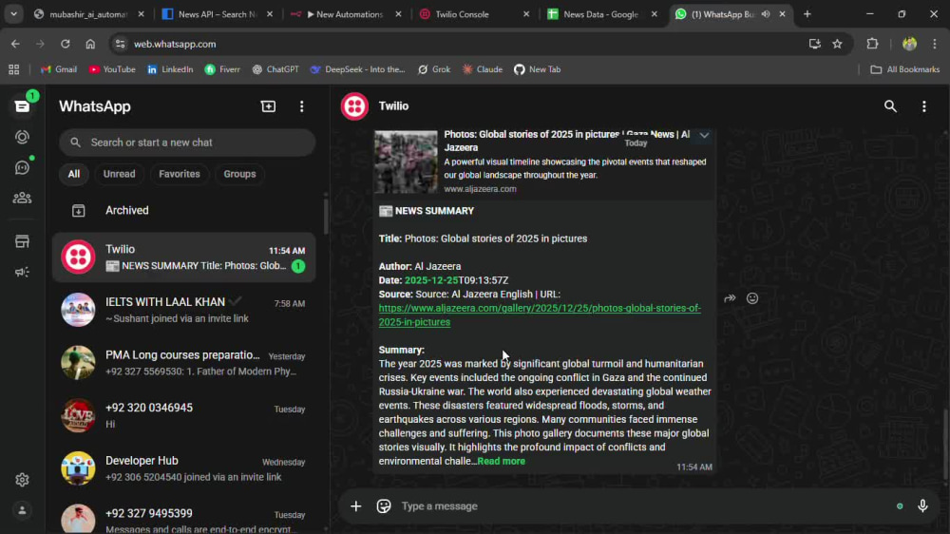The width and height of the screenshot is (950, 534).
Task: Open the LinkedIn bookmark
Action: coord(170,69)
